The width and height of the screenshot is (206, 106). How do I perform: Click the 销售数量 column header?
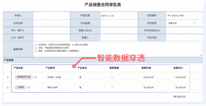pos(114,68)
